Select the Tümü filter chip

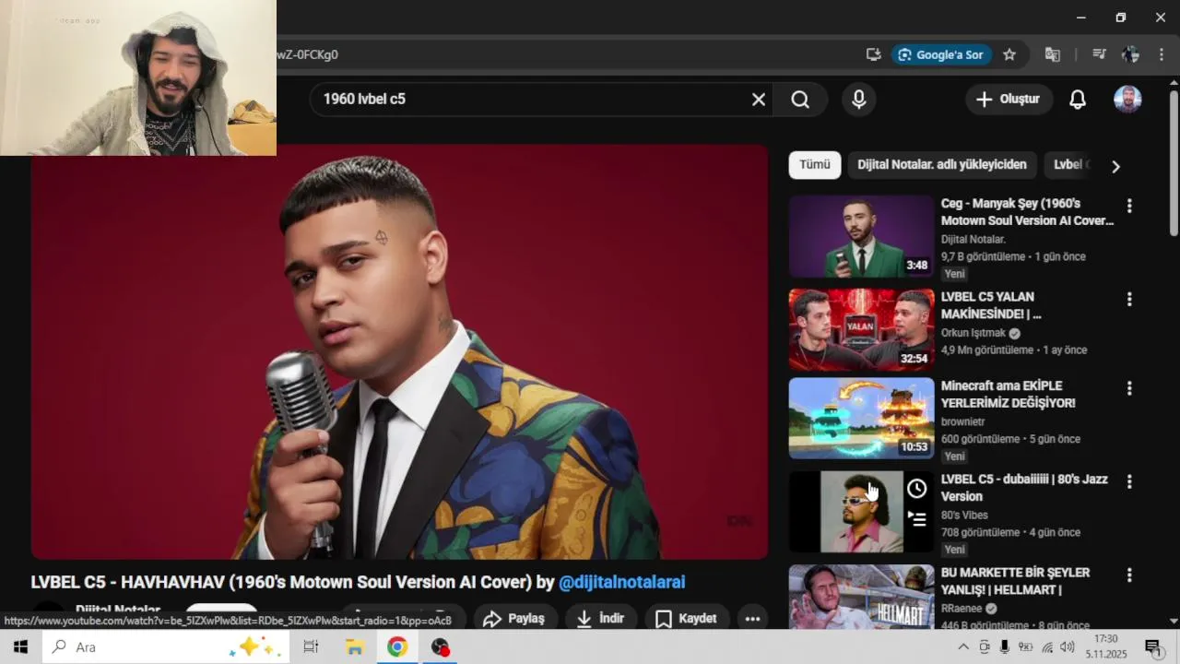tap(815, 165)
